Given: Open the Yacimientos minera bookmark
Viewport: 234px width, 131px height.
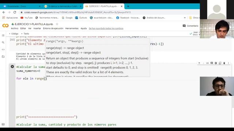Looking at the screenshot, I should point(47,18).
